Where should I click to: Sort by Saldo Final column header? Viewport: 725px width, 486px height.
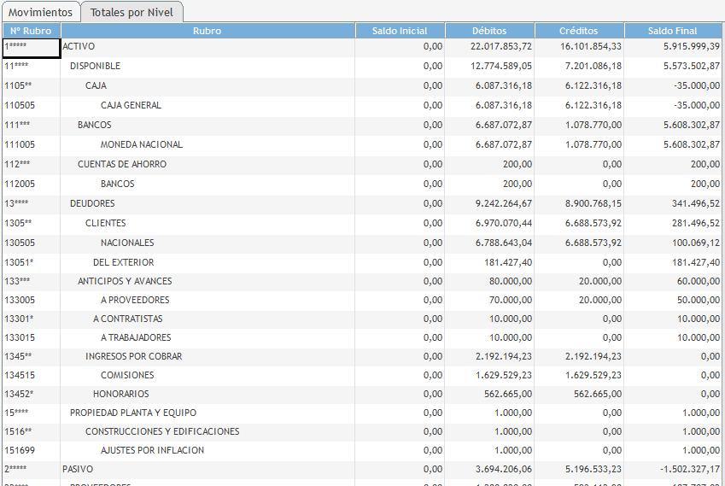(672, 31)
